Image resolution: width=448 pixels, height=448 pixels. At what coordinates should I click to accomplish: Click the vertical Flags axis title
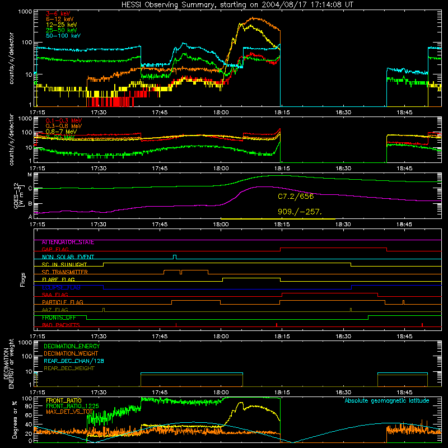click(x=23, y=279)
